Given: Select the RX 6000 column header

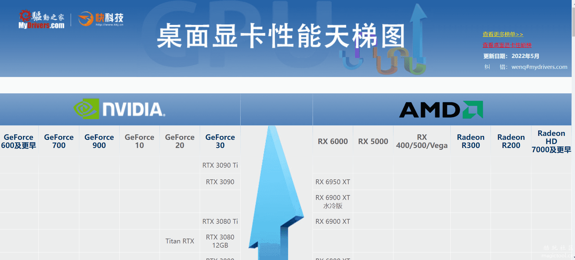Looking at the screenshot, I should [333, 141].
